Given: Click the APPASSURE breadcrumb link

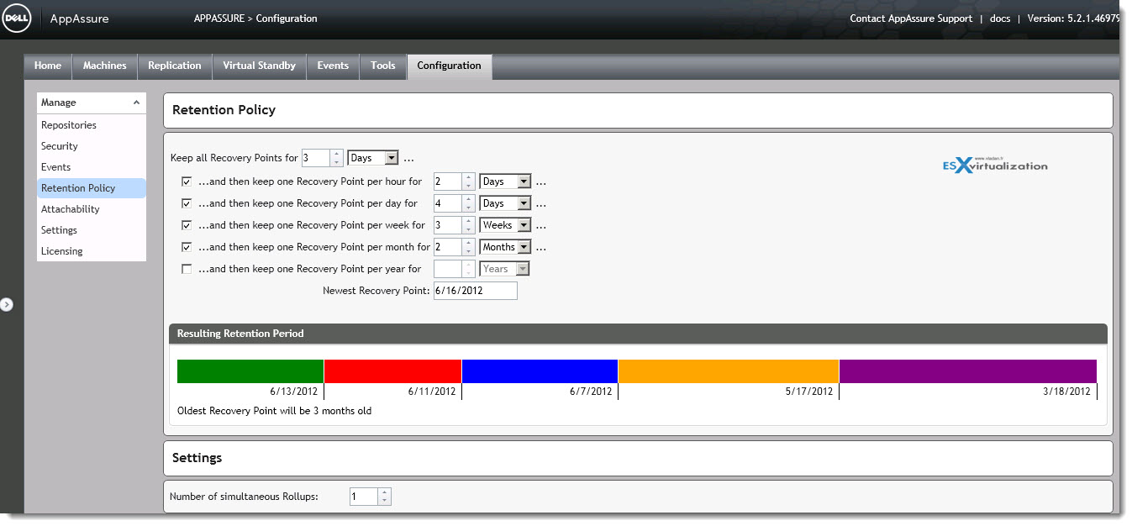Looking at the screenshot, I should [219, 18].
